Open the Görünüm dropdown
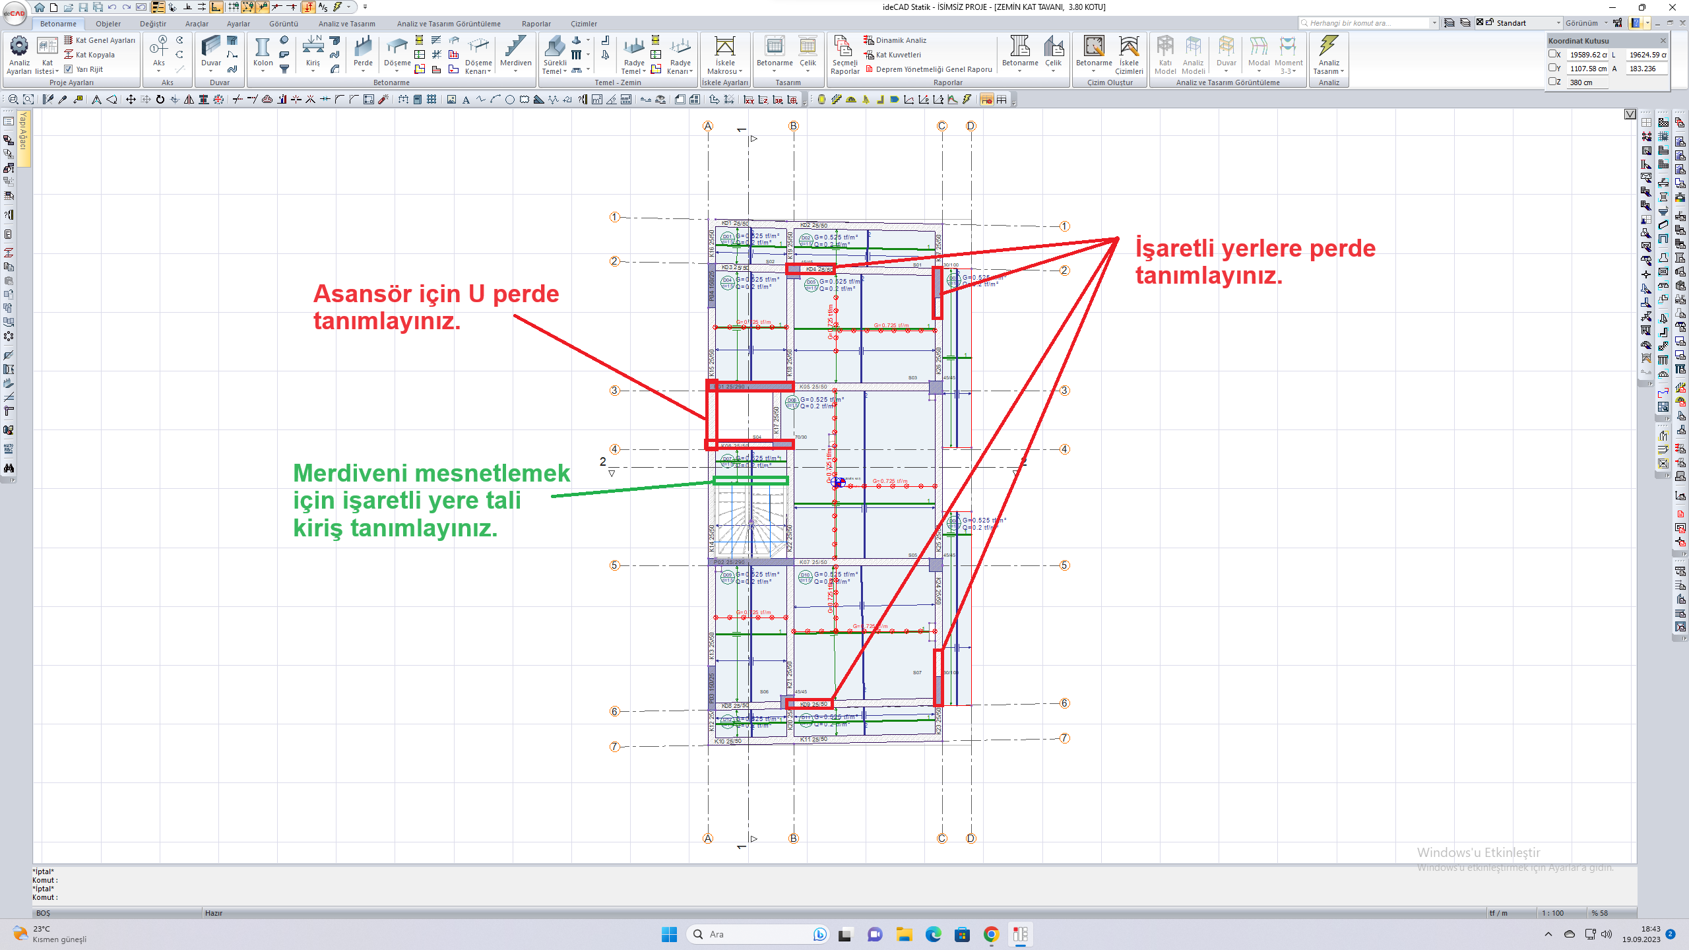1689x950 pixels. (x=1587, y=23)
